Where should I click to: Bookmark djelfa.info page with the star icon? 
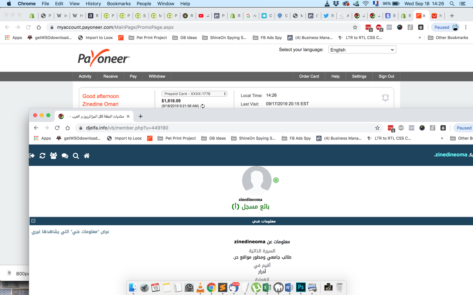pyautogui.click(x=377, y=128)
